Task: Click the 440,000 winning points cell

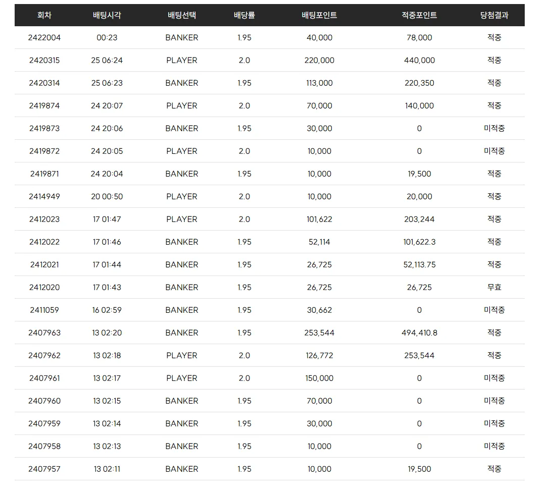Action: (419, 61)
